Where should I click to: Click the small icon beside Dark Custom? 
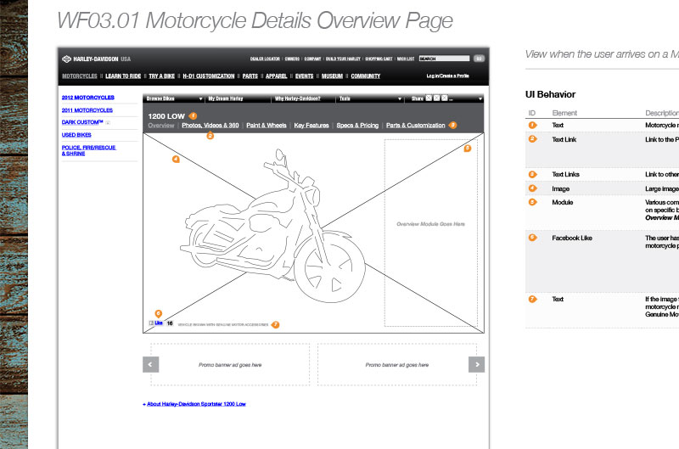click(108, 123)
